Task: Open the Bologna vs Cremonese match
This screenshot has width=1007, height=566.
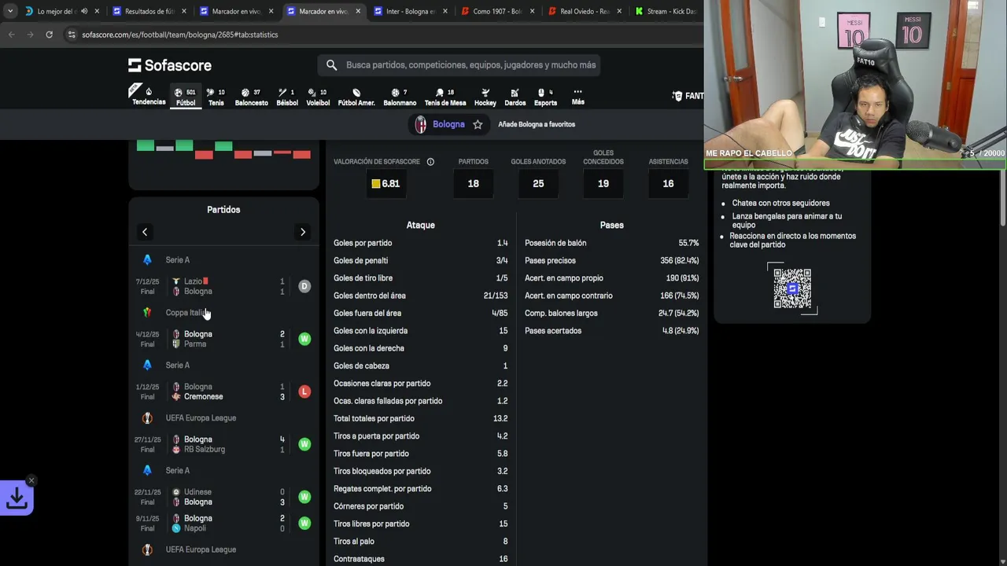Action: tap(223, 391)
